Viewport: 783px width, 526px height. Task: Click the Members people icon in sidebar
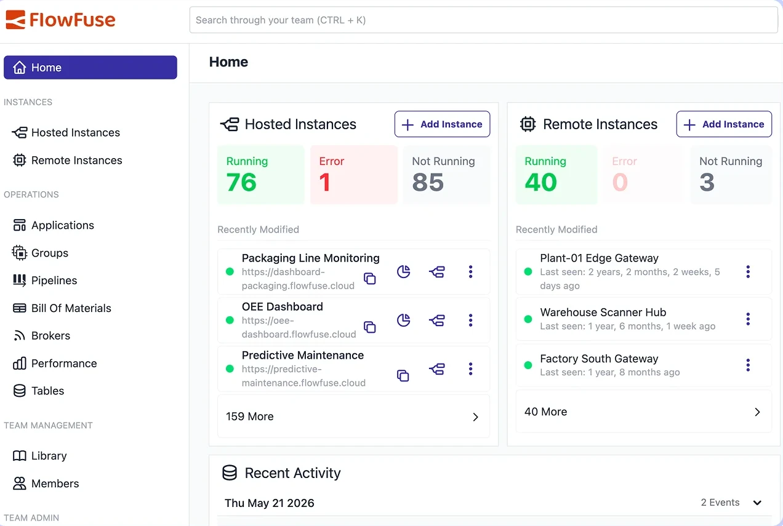(20, 484)
